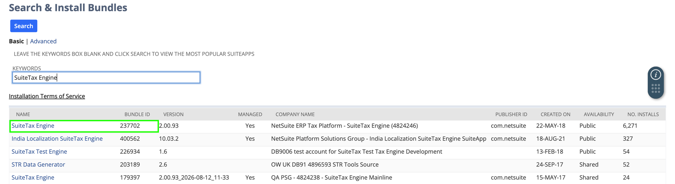Open SuiteTax Engine bundle 237702
This screenshot has height=184, width=675.
pos(33,126)
